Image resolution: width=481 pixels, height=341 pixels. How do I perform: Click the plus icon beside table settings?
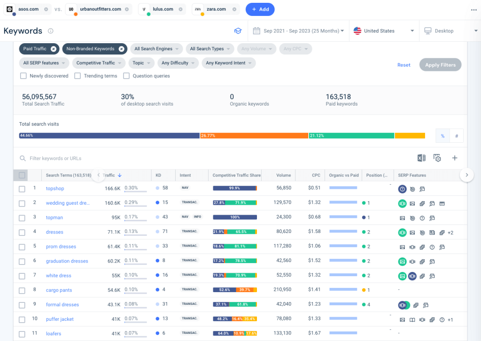[454, 158]
